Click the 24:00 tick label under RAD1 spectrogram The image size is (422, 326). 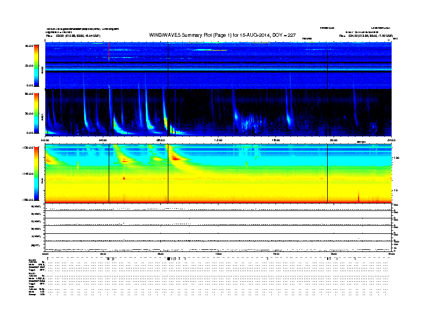click(391, 140)
